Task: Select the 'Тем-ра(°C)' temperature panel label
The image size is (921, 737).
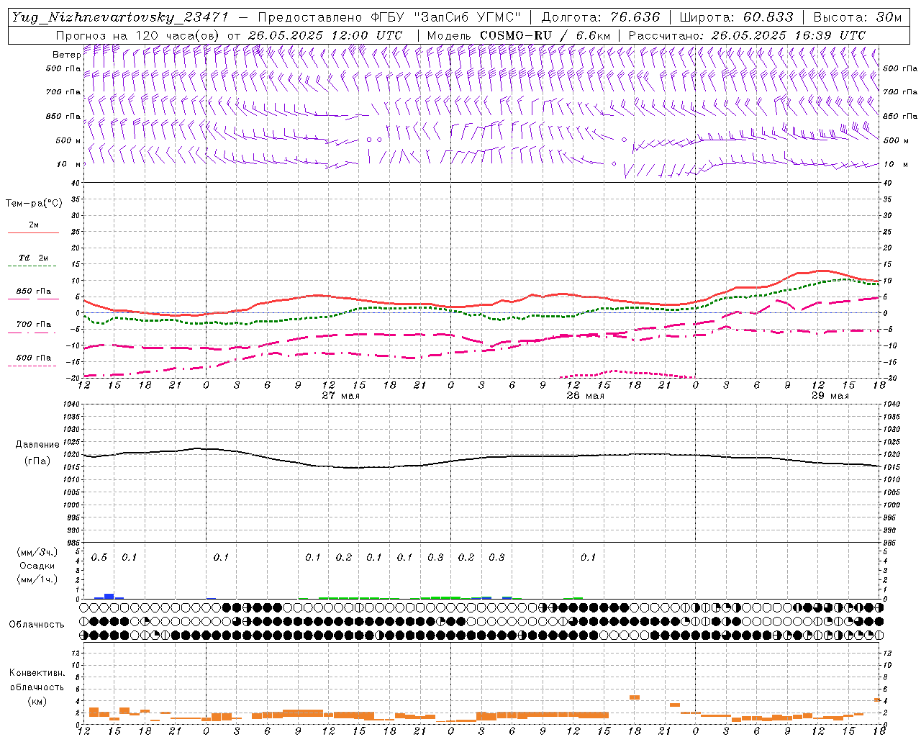Action: click(34, 204)
